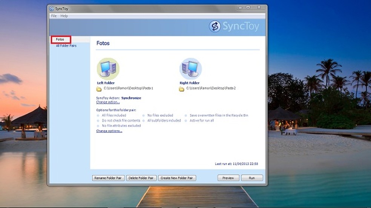The height and width of the screenshot is (208, 371).
Task: Click the Fotos heading in main panel
Action: (x=103, y=43)
